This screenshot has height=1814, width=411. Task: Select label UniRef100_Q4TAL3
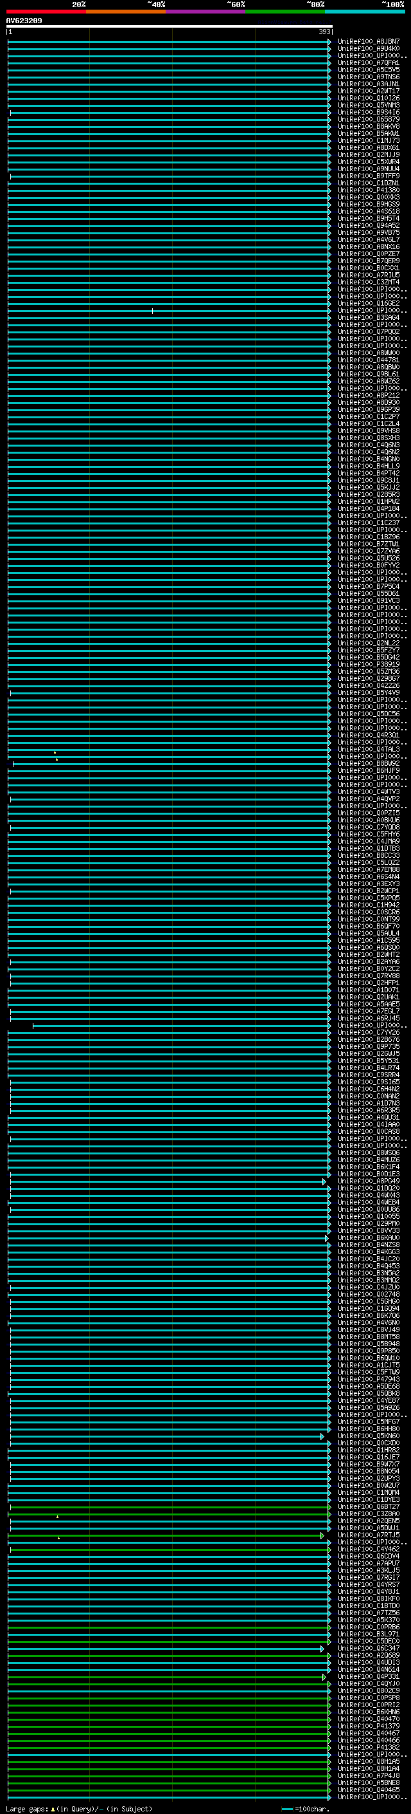[x=369, y=749]
